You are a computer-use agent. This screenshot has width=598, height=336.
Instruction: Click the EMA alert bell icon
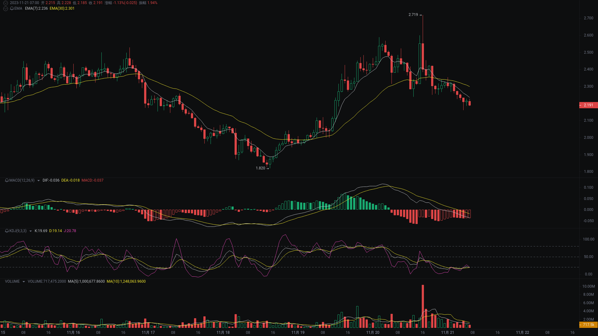pos(12,8)
